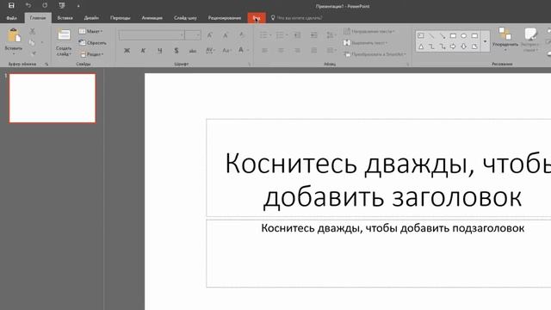Open the Макет layout dropdown
This screenshot has height=310, width=551.
pos(90,31)
